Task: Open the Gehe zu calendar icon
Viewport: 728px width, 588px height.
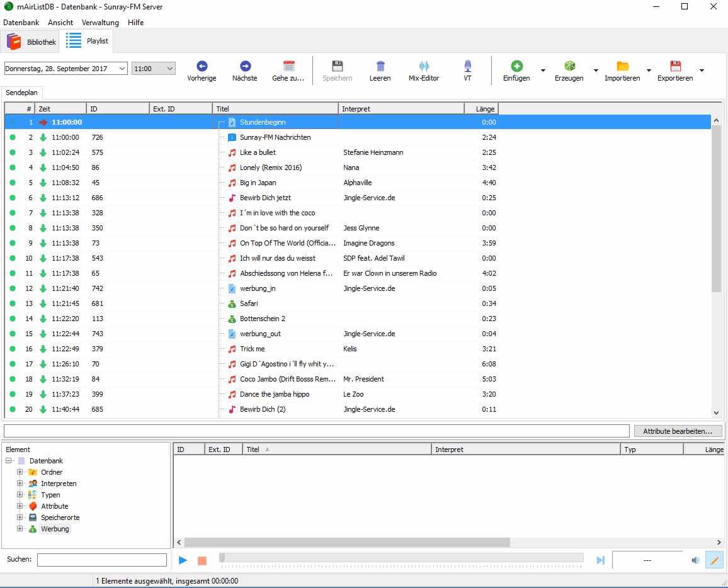Action: pyautogui.click(x=288, y=66)
